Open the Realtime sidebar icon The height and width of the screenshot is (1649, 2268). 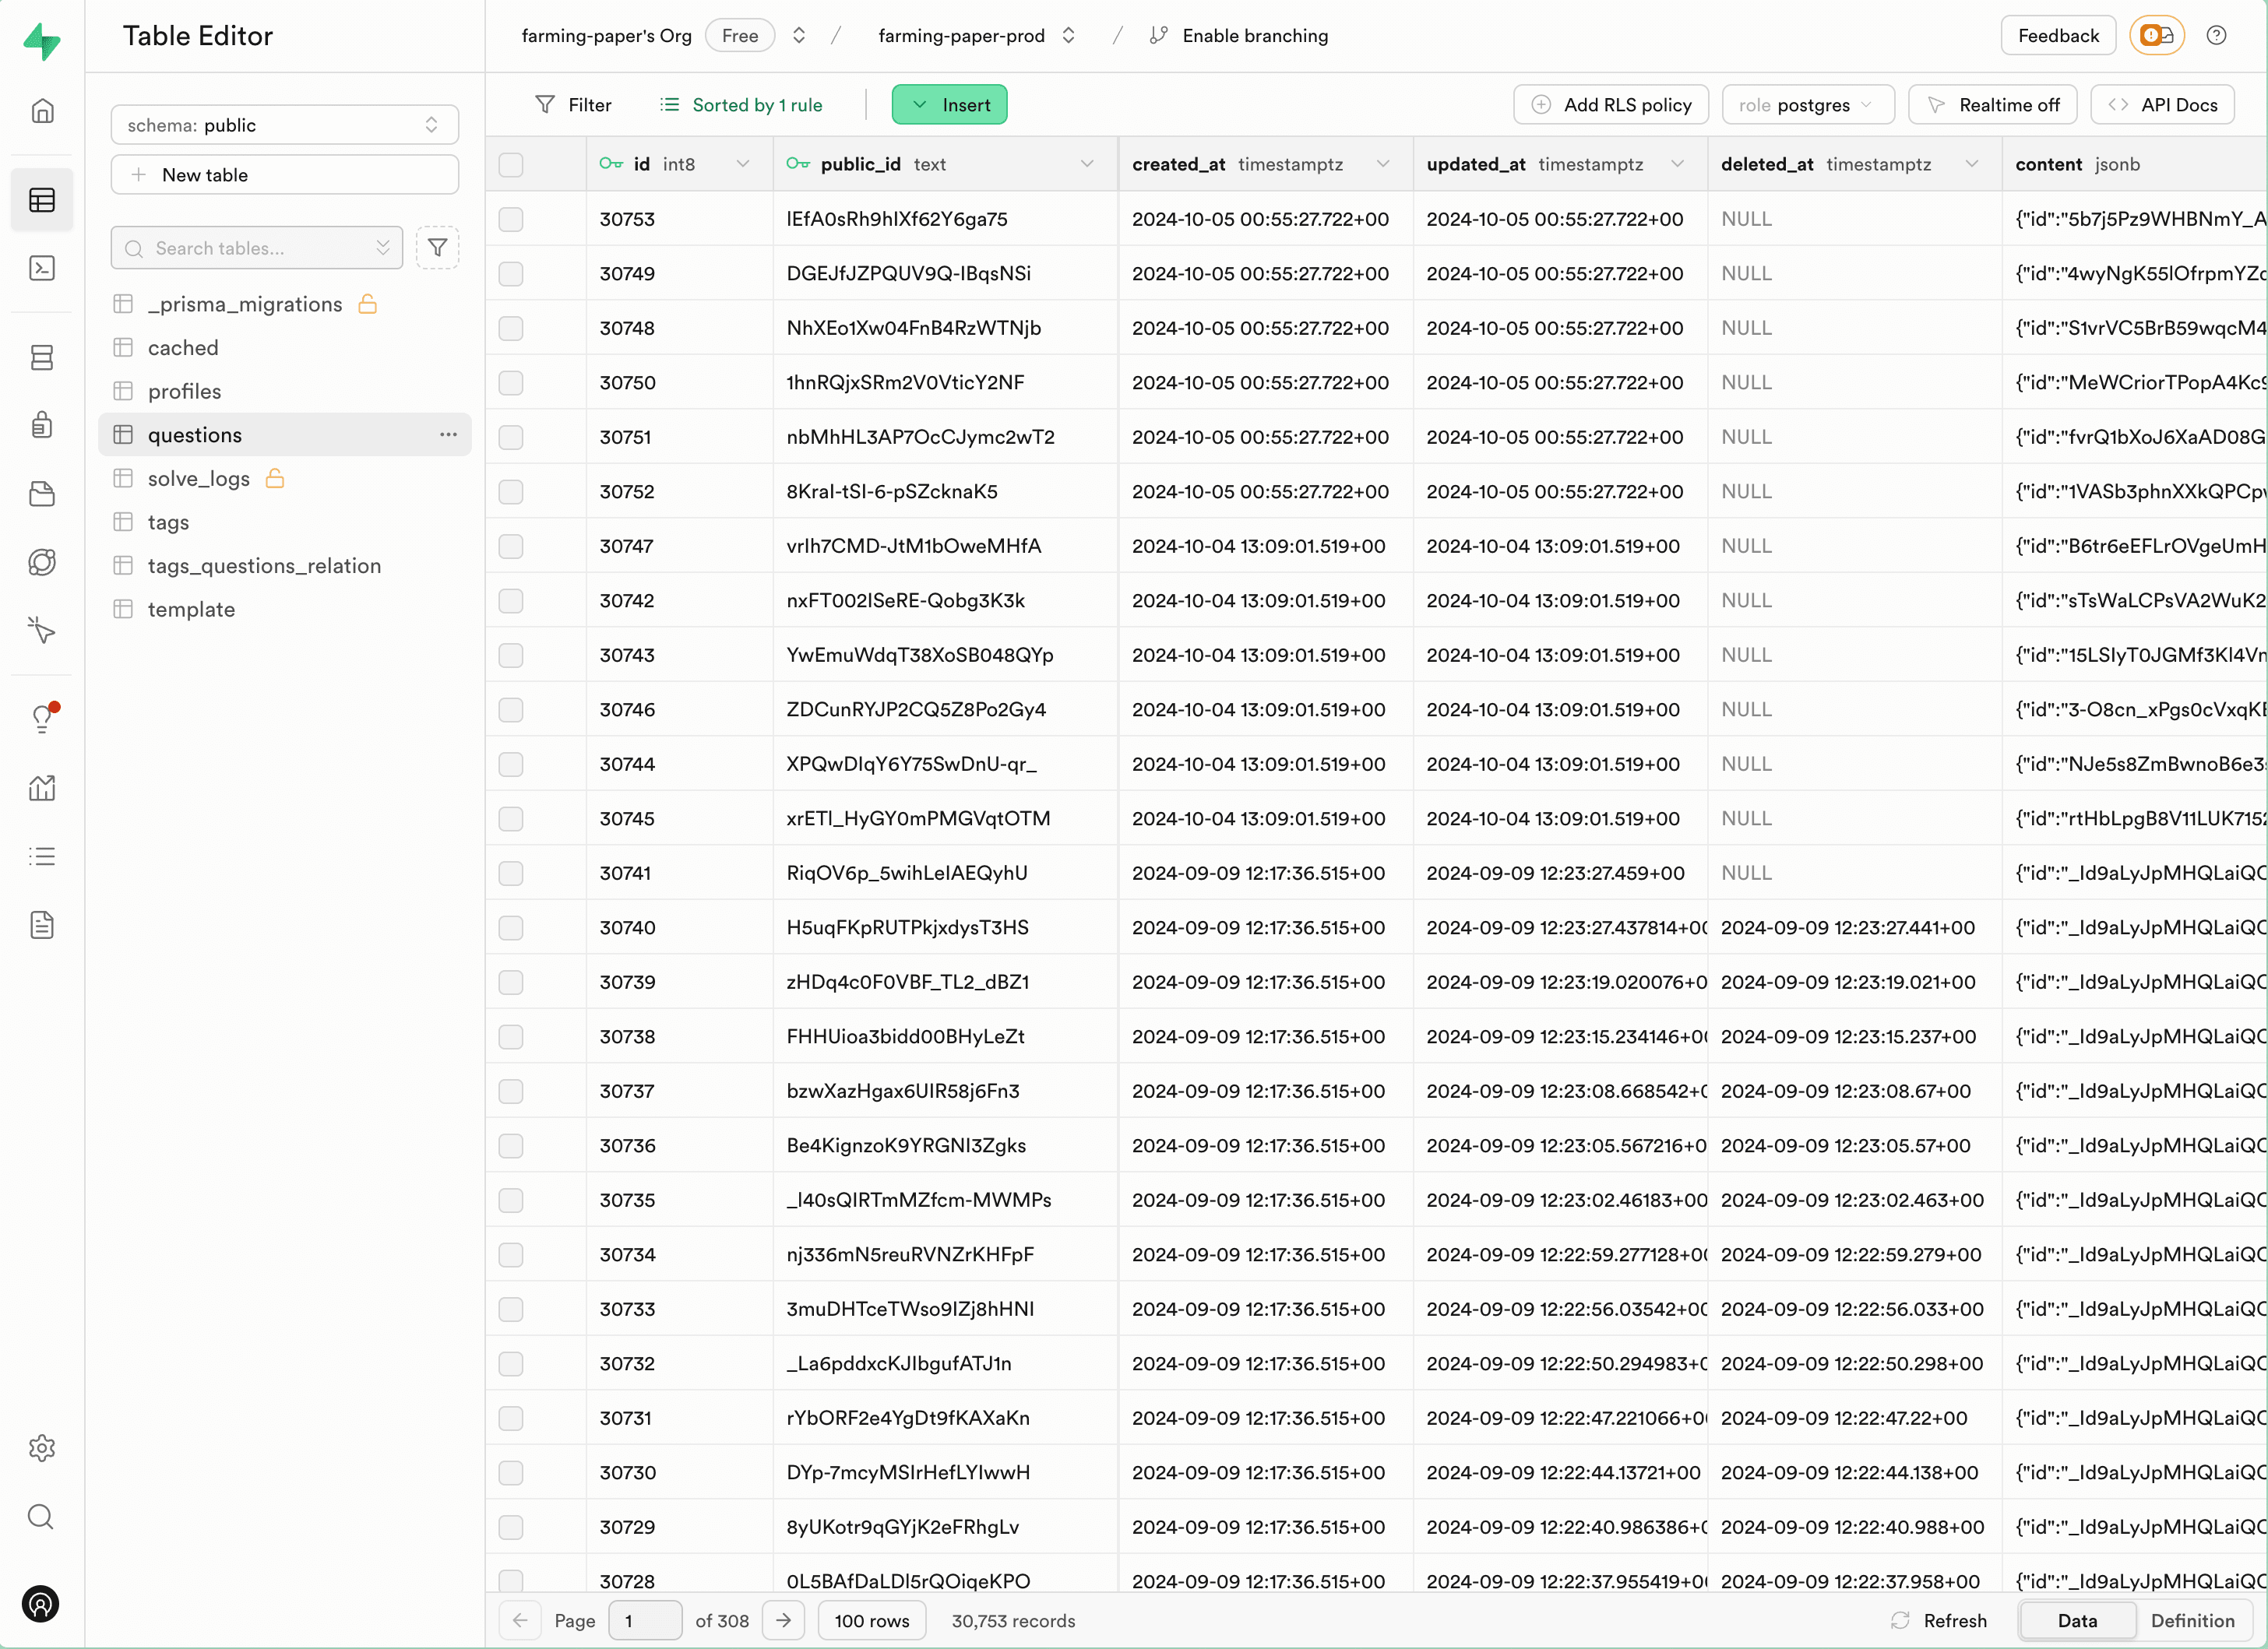pyautogui.click(x=42, y=631)
